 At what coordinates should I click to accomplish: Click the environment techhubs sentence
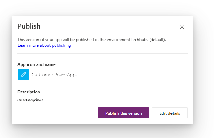coord(92,40)
